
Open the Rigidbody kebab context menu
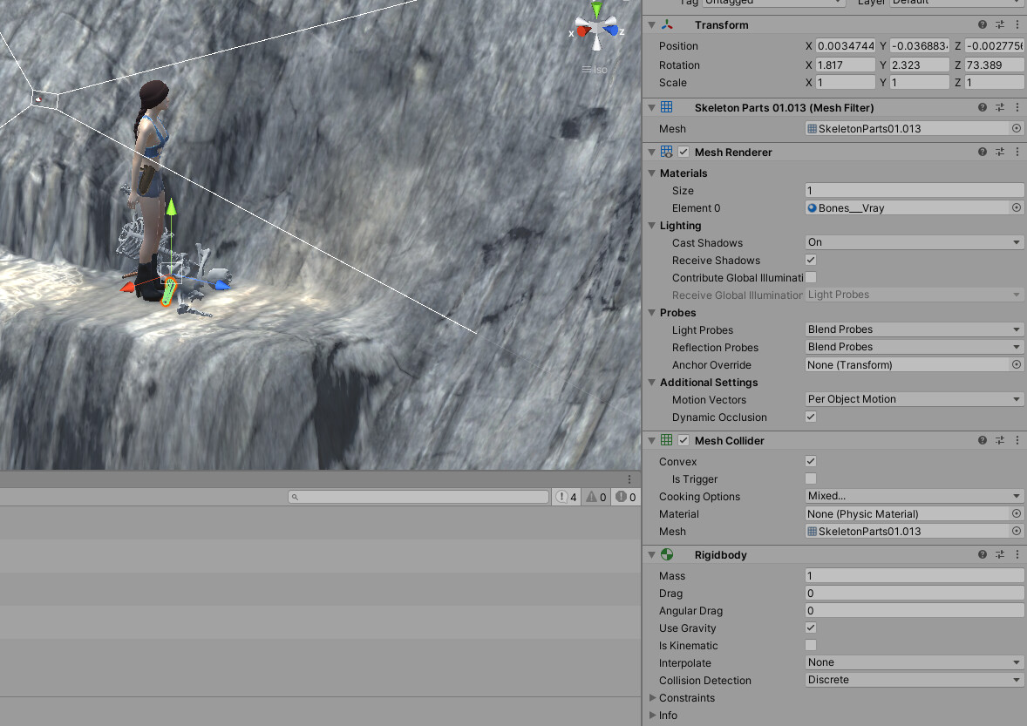point(1017,554)
